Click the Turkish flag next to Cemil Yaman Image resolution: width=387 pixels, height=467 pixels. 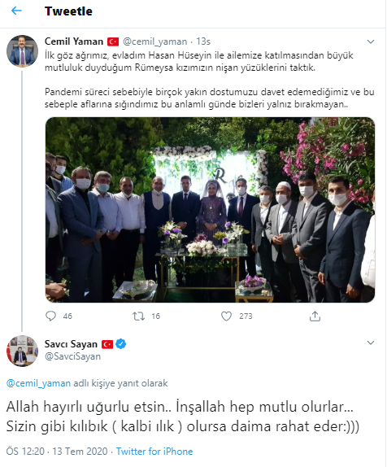pos(113,41)
